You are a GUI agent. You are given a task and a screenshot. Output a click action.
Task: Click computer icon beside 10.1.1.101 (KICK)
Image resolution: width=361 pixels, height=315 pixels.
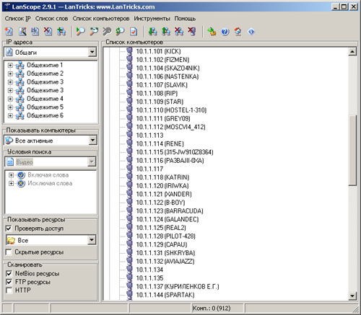click(129, 51)
